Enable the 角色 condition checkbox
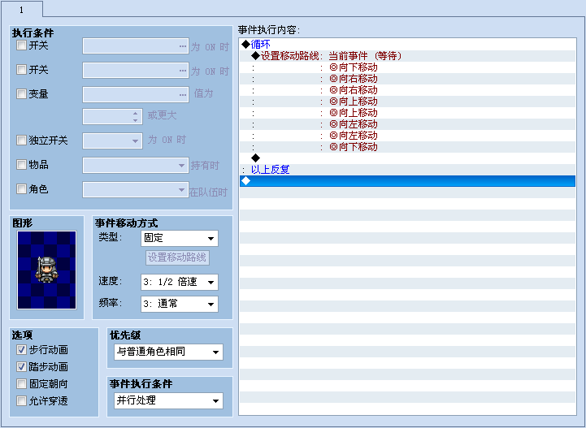Image resolution: width=586 pixels, height=428 pixels. pyautogui.click(x=21, y=188)
